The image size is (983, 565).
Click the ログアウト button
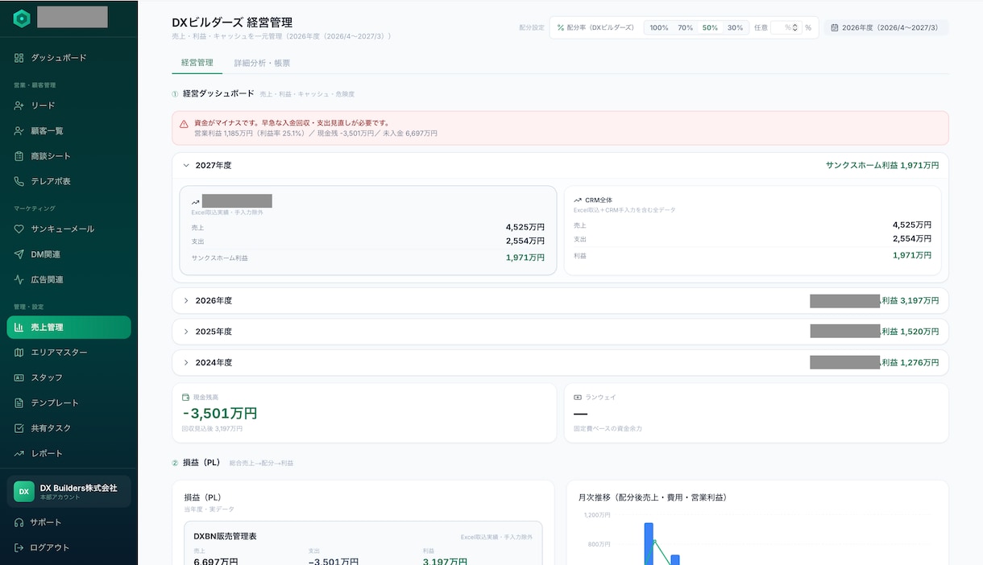tap(68, 547)
